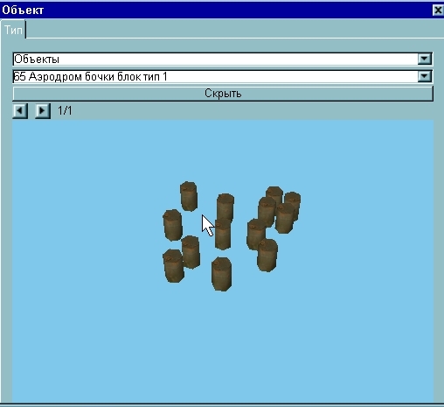Screen dimensions: 444x407
Task: Hide the preview with Скрыть button
Action: point(223,94)
